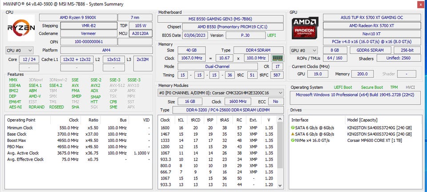This screenshot has width=427, height=192.
Task: Click the 1067.0 MHz memory clock field
Action: [192, 58]
